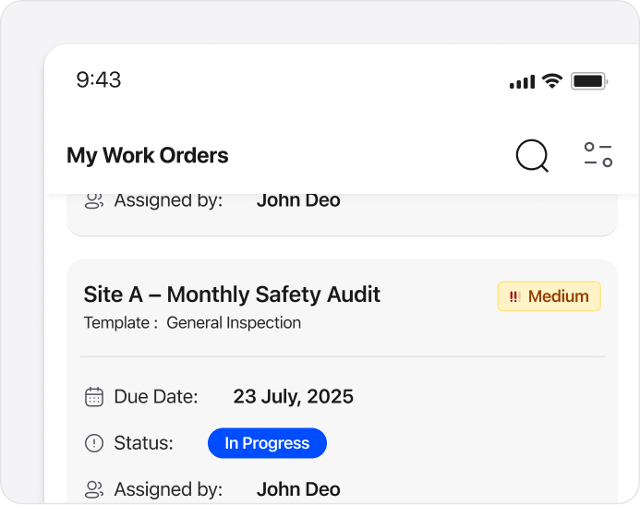Tap the Medium priority badge
The width and height of the screenshot is (640, 505).
pyautogui.click(x=549, y=296)
